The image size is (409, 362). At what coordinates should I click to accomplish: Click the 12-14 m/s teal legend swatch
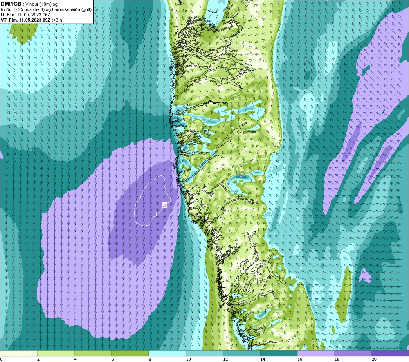click(x=242, y=353)
